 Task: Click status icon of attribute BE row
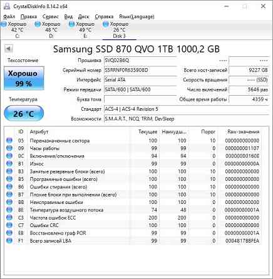(x=9, y=210)
